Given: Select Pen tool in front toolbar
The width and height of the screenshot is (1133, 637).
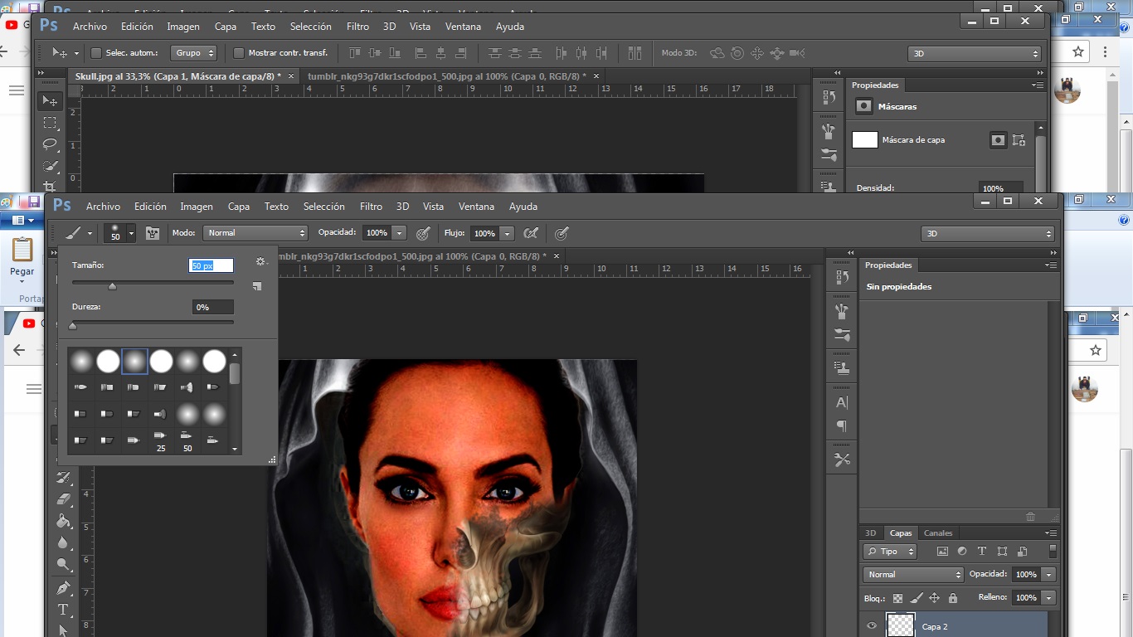Looking at the screenshot, I should pyautogui.click(x=64, y=588).
